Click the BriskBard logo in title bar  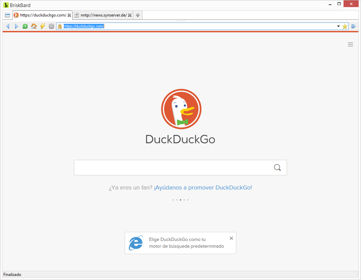6,5
